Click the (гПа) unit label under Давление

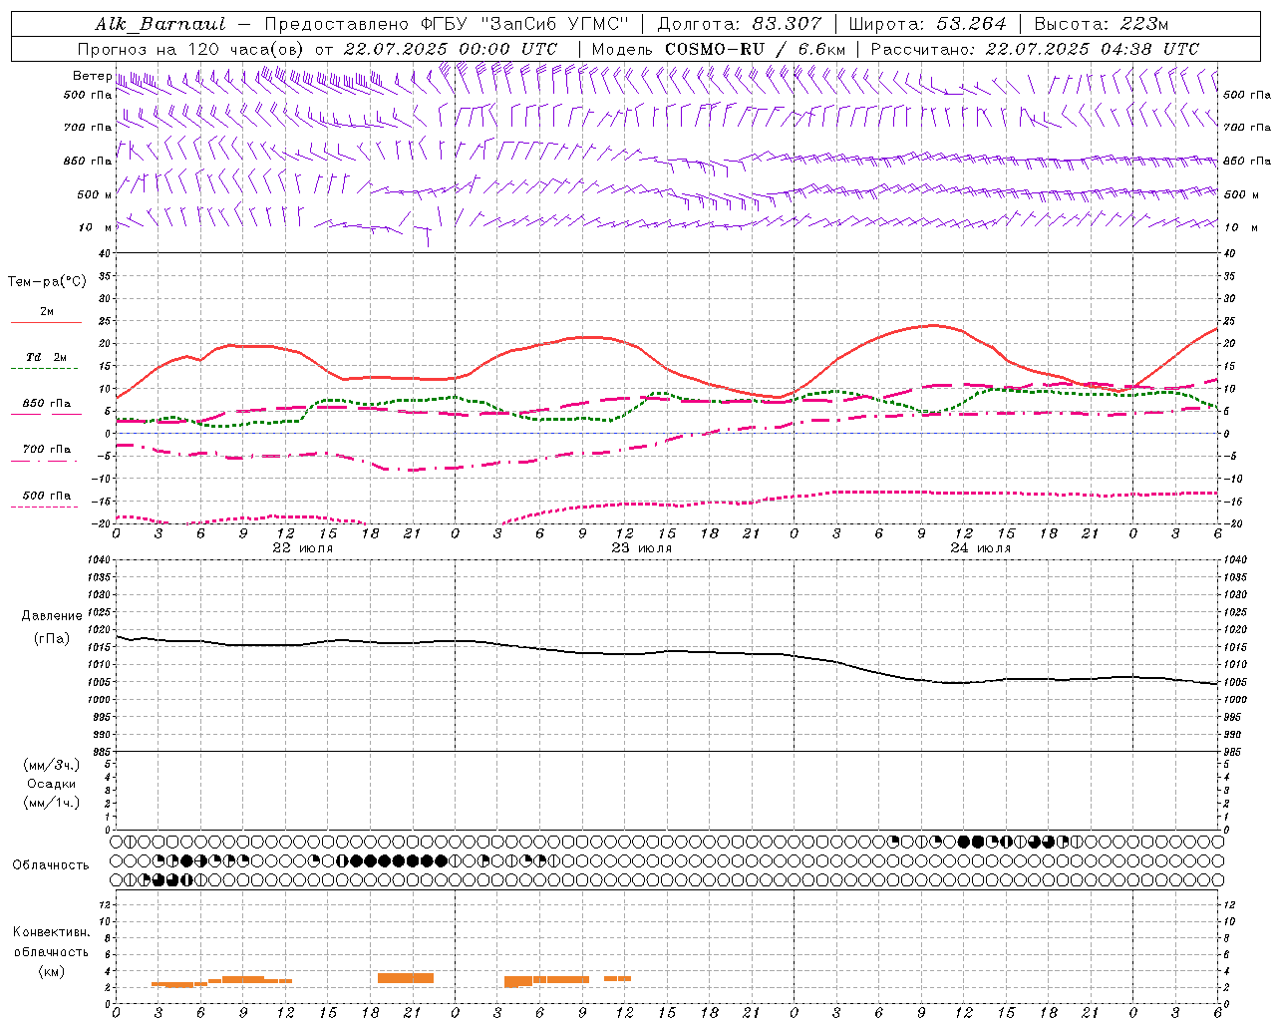click(x=52, y=638)
